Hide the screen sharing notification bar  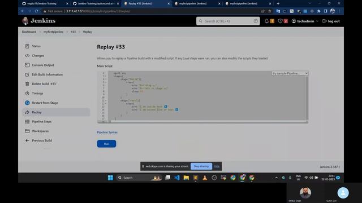point(217,166)
